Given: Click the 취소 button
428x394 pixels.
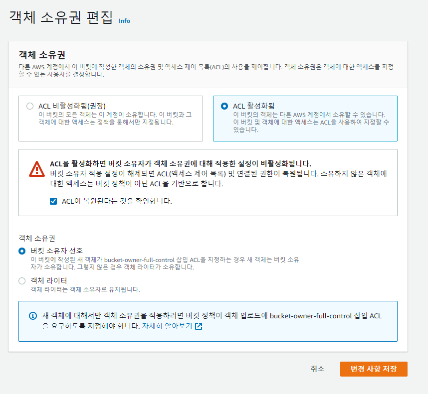Looking at the screenshot, I should click(317, 369).
